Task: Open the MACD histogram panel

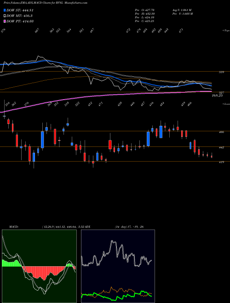Action: pos(39,266)
